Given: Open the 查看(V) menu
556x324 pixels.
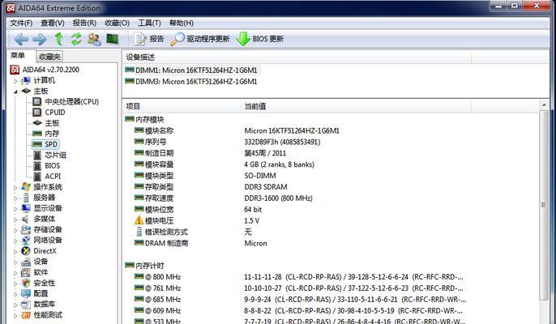Looking at the screenshot, I should (53, 23).
